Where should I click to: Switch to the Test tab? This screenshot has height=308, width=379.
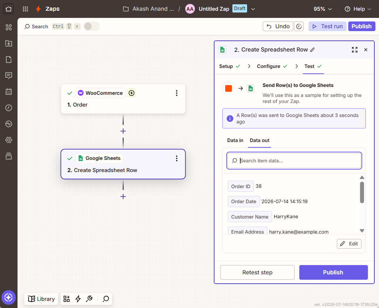[313, 66]
